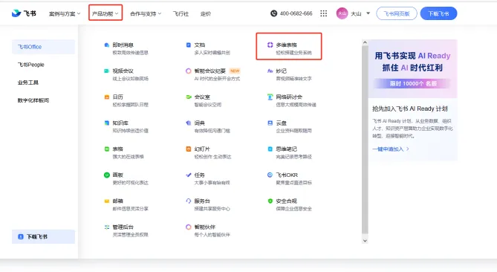Click the 管理后台 settings icon

107,227
